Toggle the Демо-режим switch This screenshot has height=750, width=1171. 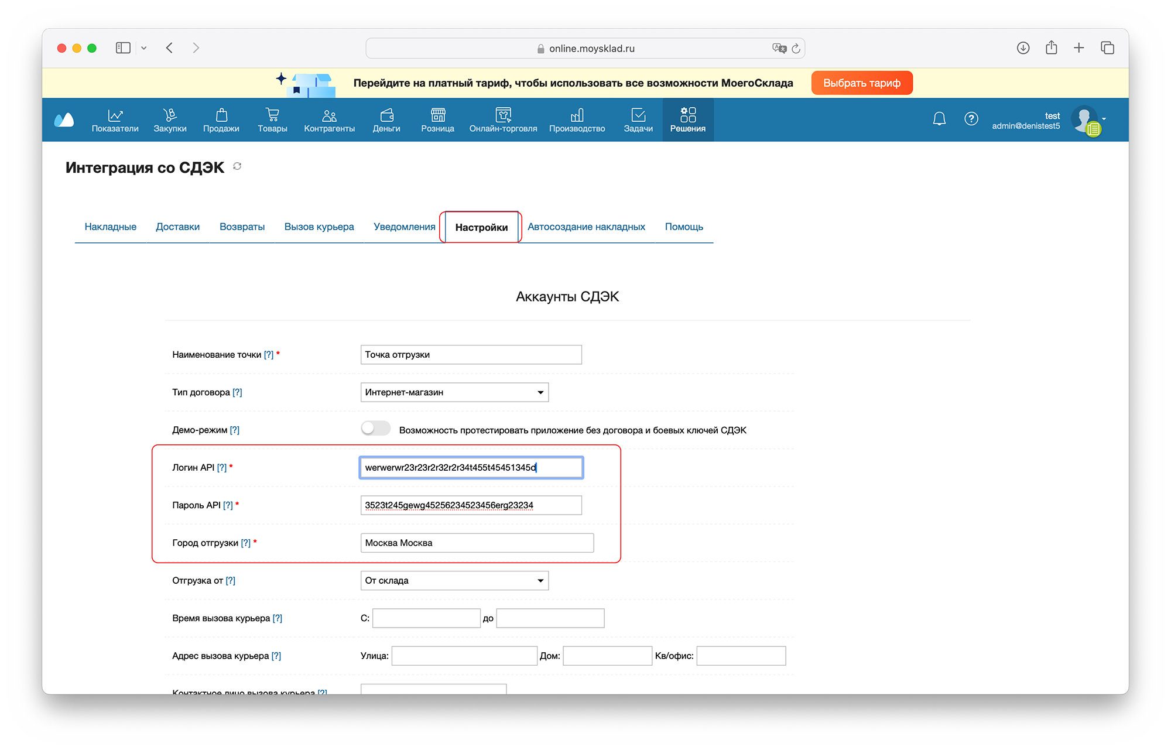pyautogui.click(x=375, y=429)
